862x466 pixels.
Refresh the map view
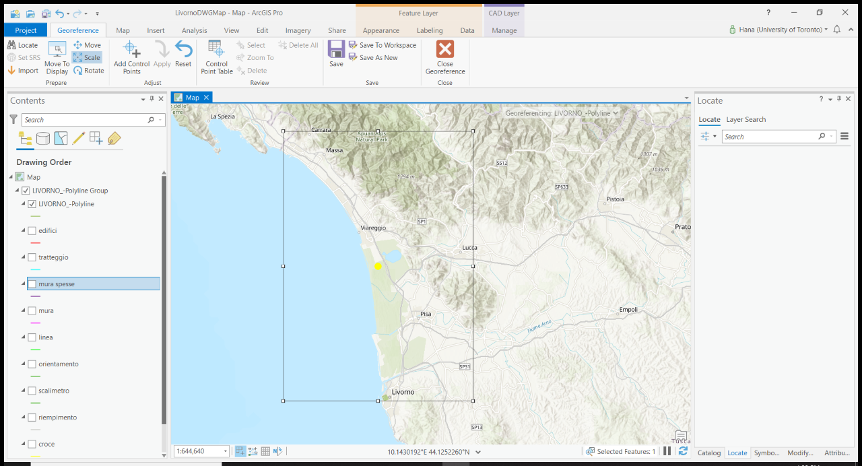point(683,451)
